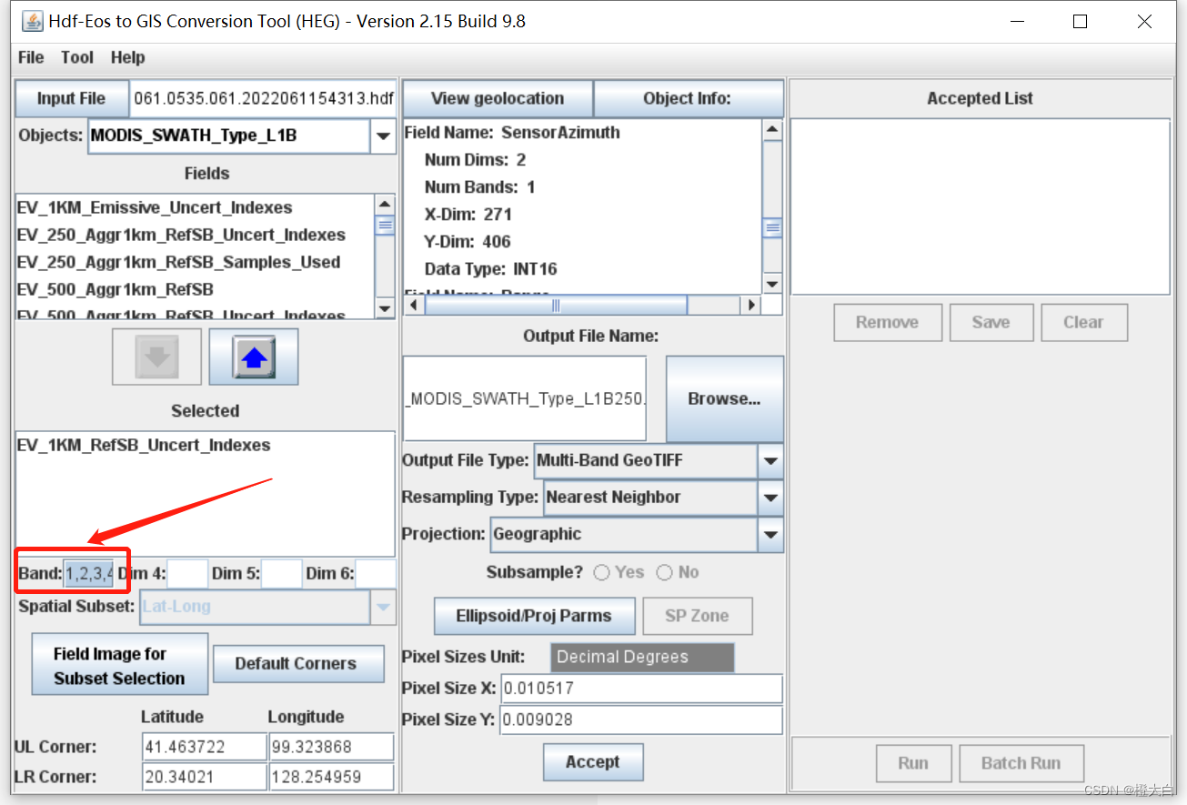Open the Help menu
The image size is (1187, 805).
coord(128,57)
